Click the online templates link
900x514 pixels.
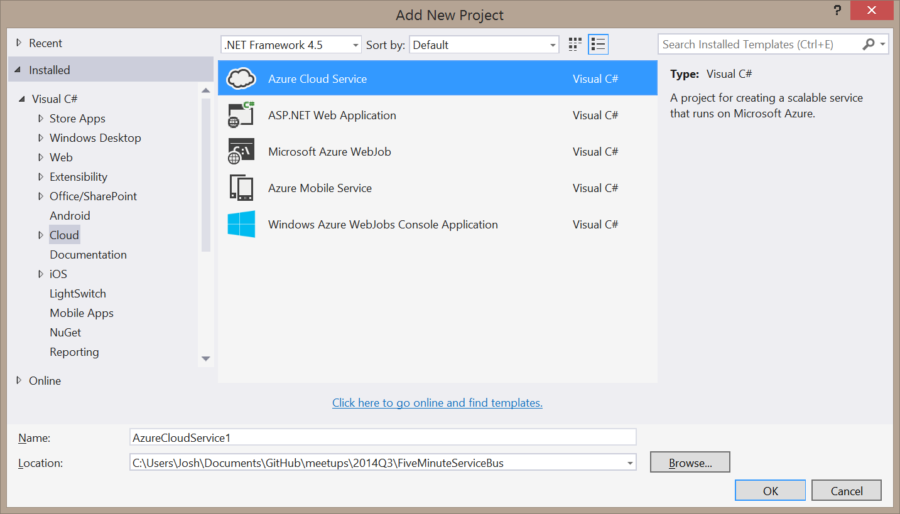click(x=437, y=403)
